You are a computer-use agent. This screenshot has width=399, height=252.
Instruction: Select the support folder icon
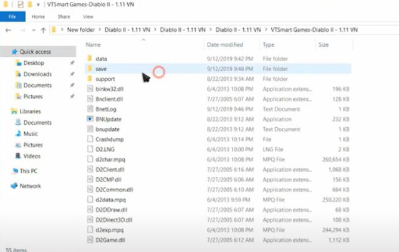90,79
